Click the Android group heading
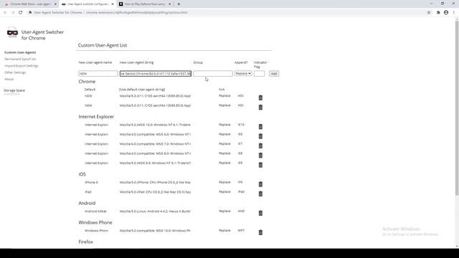 (87, 203)
